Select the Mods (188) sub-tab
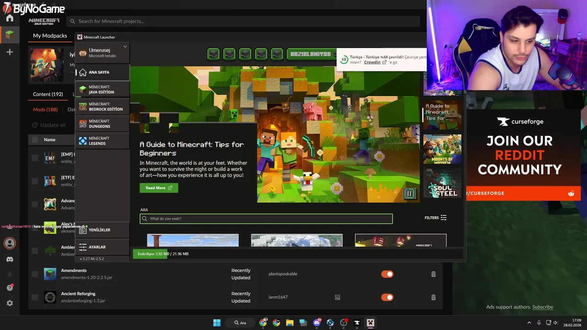The height and width of the screenshot is (330, 587). pyautogui.click(x=45, y=110)
